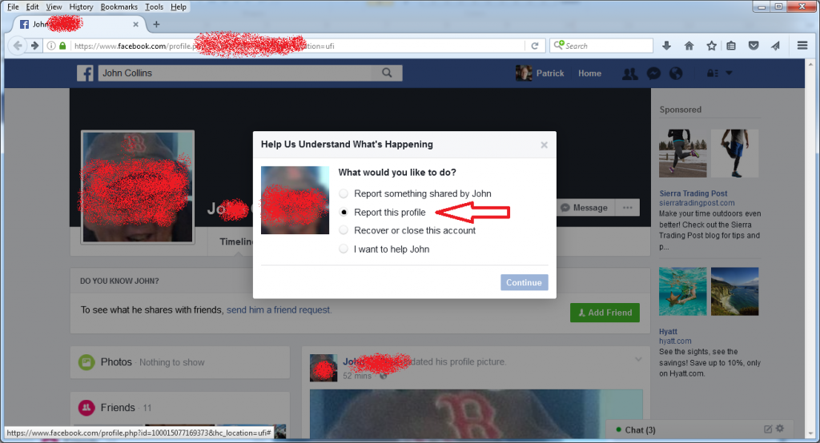This screenshot has height=443, width=820.
Task: Click the Message button on profile
Action: tap(584, 207)
